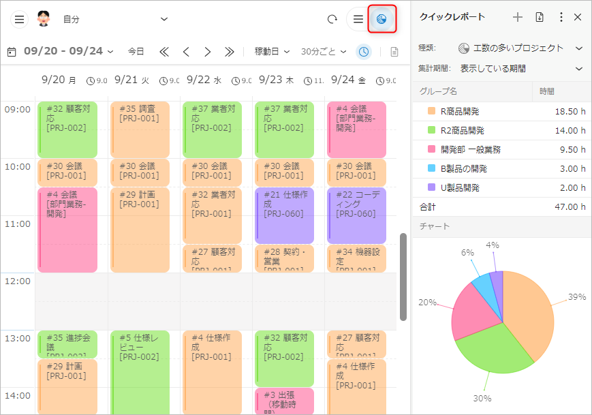Screen dimensions: 592x415
Task: Click the refresh icon in header
Action: [x=332, y=19]
